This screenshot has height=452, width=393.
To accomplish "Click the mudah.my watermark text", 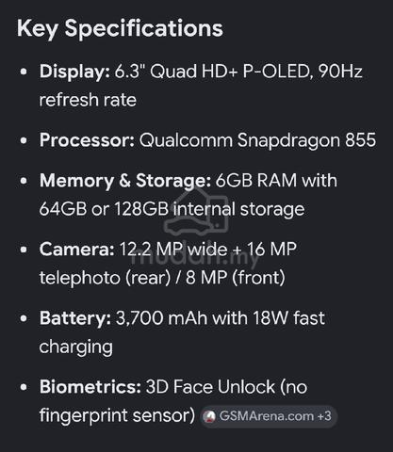I will (195, 259).
